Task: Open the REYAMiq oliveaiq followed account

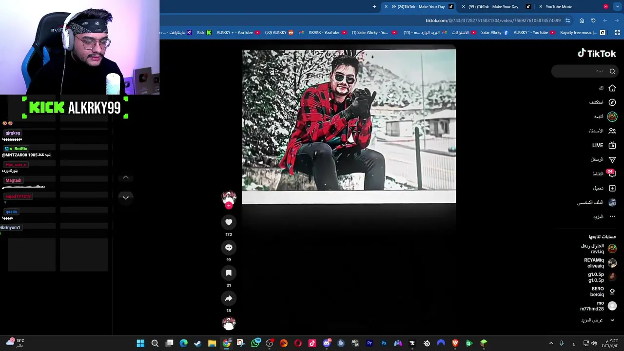Action: pyautogui.click(x=600, y=263)
